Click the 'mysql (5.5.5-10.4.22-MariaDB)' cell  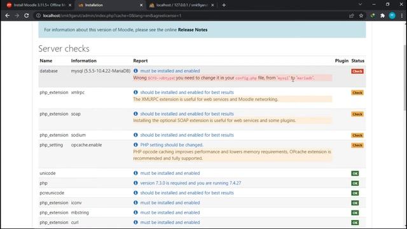coord(100,71)
